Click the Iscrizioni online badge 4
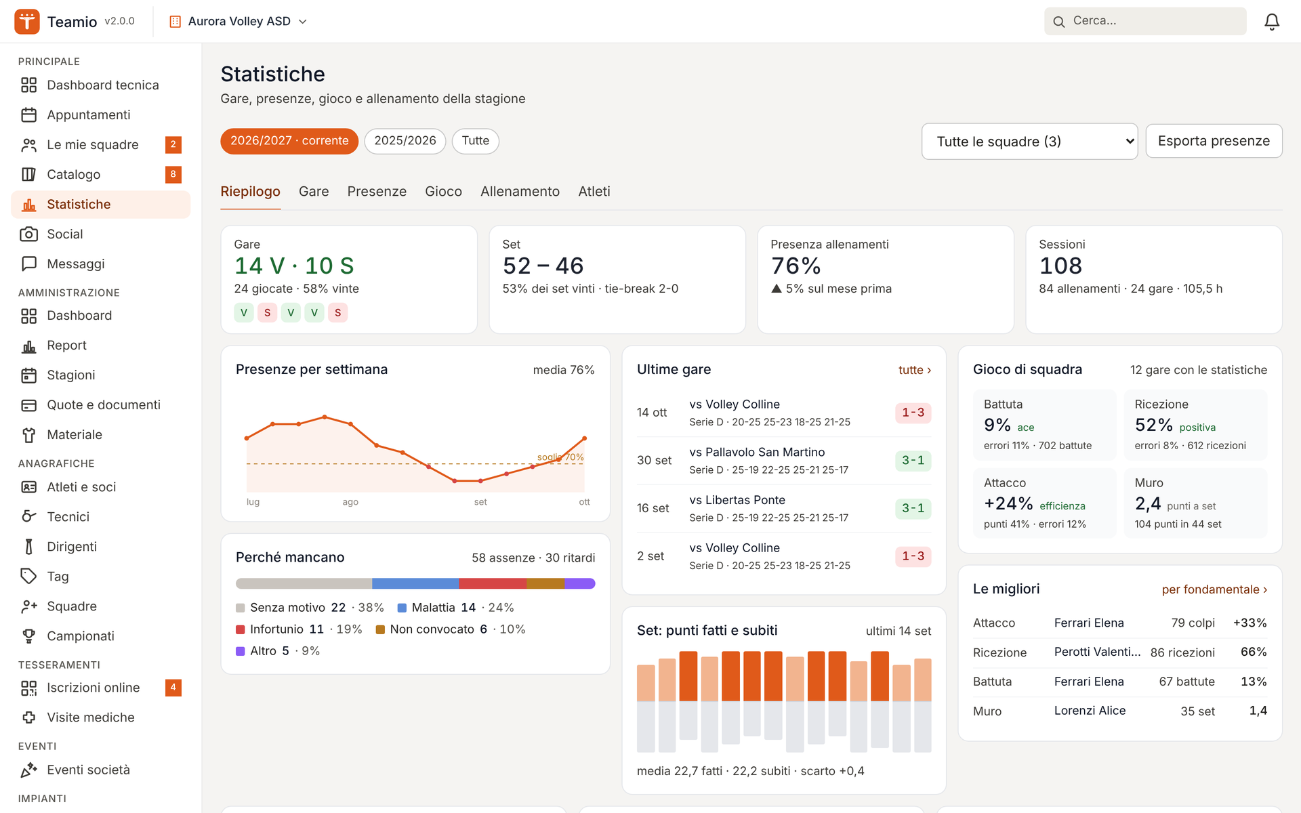This screenshot has width=1301, height=813. [x=173, y=688]
